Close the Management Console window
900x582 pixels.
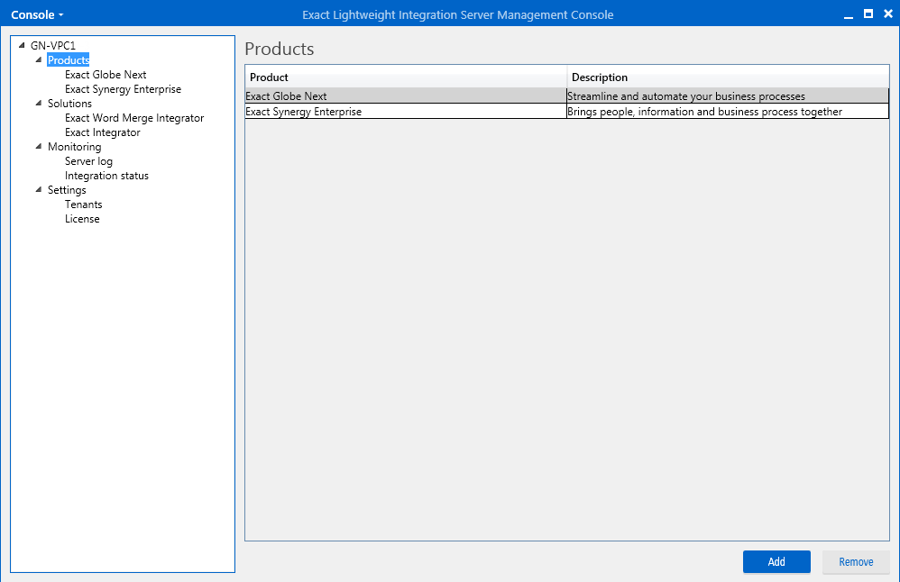[x=888, y=14]
